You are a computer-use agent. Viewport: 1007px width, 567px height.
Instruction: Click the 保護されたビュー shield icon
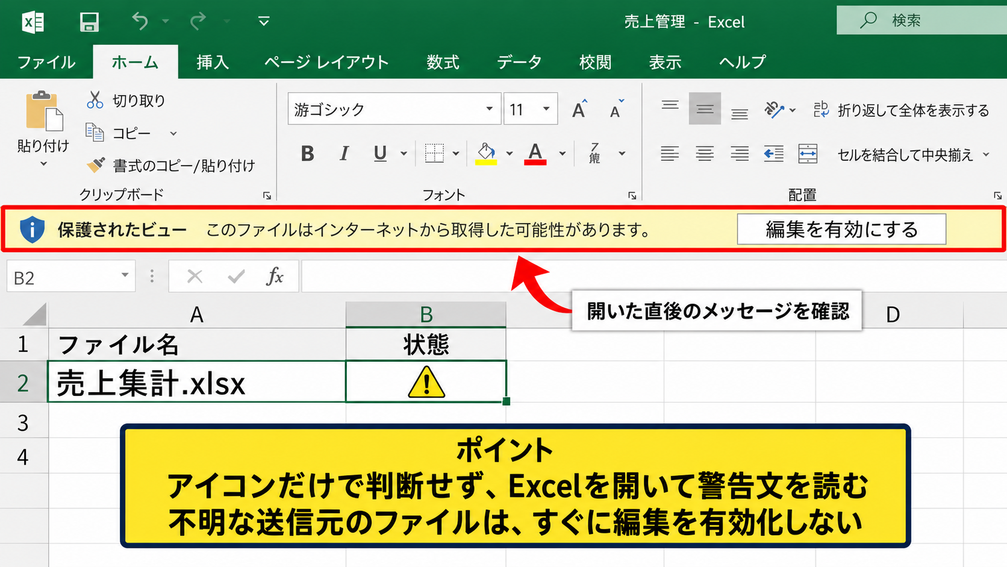(x=32, y=230)
